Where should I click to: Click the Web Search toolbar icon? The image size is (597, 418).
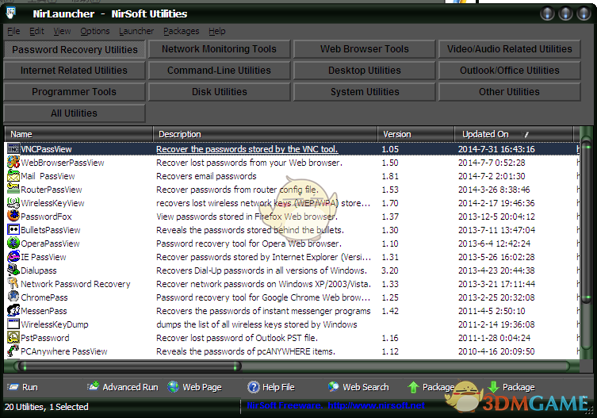[334, 387]
